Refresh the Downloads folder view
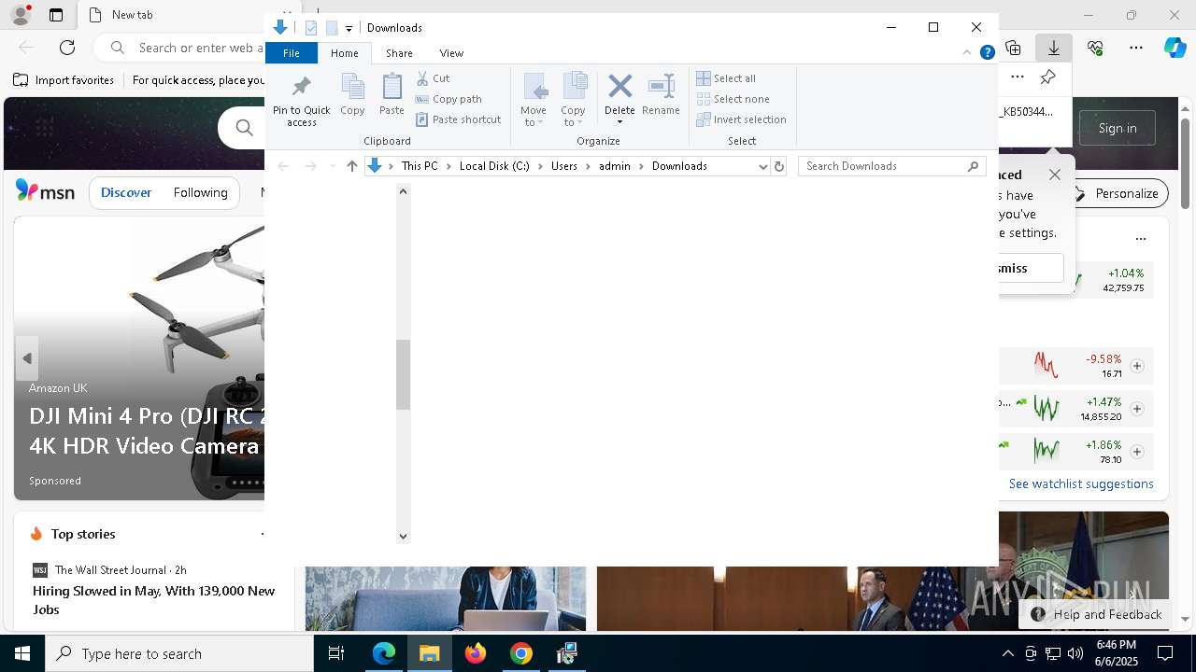The height and width of the screenshot is (672, 1196). tap(779, 166)
